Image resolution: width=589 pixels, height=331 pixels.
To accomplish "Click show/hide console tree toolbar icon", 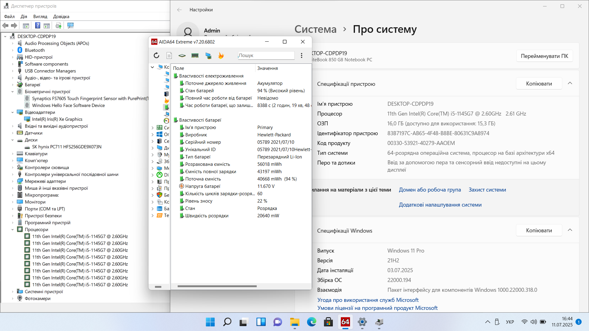I will point(26,26).
